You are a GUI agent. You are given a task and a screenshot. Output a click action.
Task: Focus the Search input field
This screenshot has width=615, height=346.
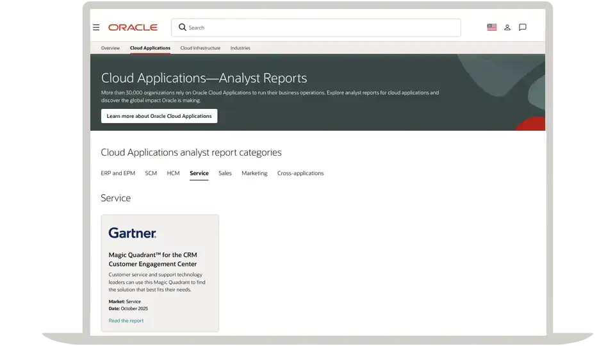316,28
